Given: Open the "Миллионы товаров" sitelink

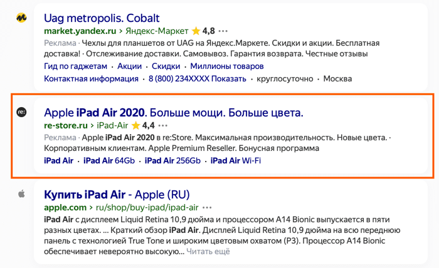Looking at the screenshot, I should point(227,66).
